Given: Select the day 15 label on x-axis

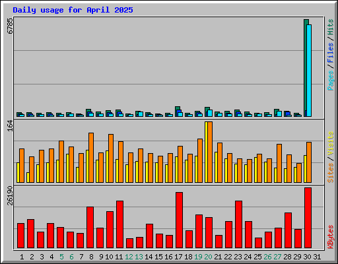Looking at the screenshot, I should (158, 257).
